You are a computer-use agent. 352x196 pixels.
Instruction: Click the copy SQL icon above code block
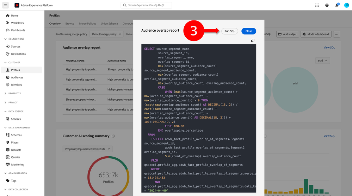(x=253, y=41)
